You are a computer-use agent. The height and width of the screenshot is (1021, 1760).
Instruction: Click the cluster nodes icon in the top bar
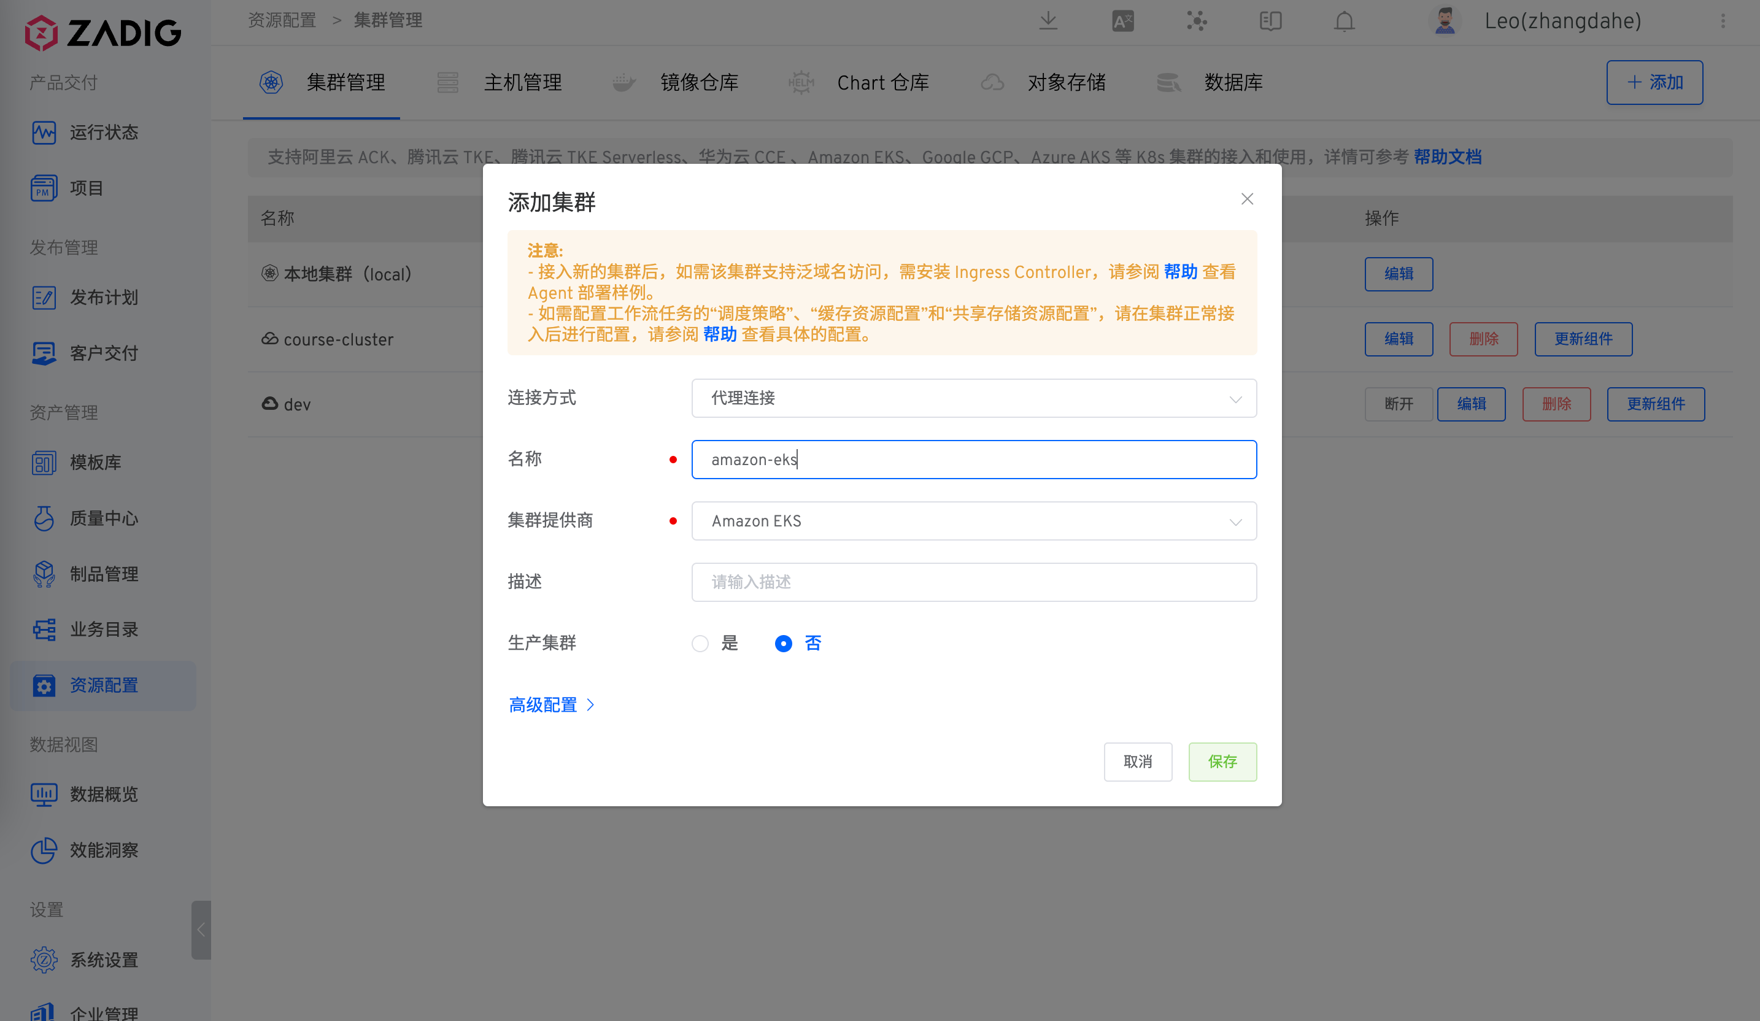(1197, 21)
